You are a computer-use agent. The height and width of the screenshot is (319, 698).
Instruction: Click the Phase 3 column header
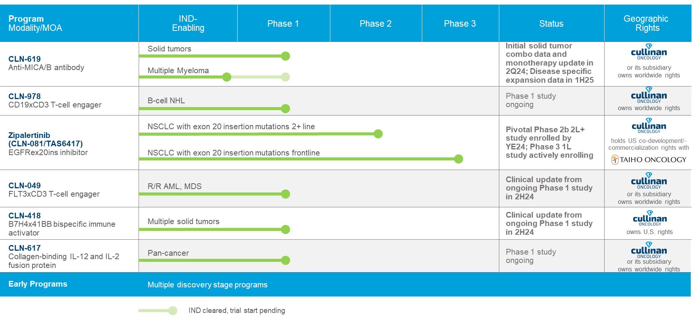[460, 24]
